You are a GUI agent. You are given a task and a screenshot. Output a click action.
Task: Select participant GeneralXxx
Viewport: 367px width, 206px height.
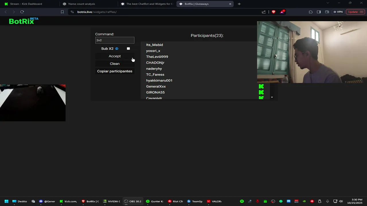(x=156, y=86)
